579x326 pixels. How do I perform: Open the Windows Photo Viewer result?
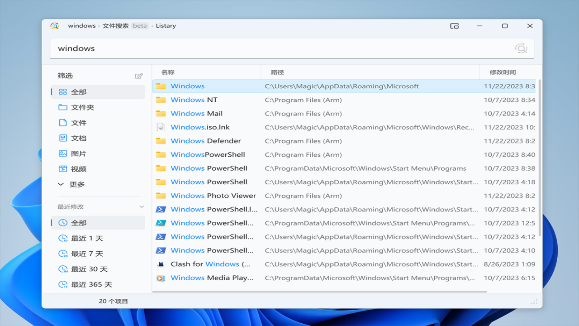click(x=213, y=196)
